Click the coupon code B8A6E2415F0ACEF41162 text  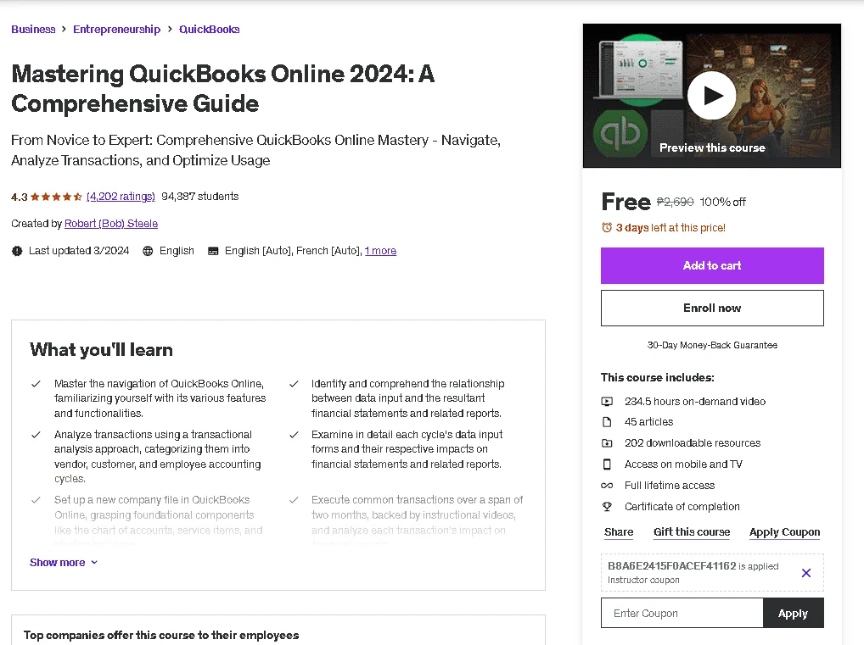point(671,565)
